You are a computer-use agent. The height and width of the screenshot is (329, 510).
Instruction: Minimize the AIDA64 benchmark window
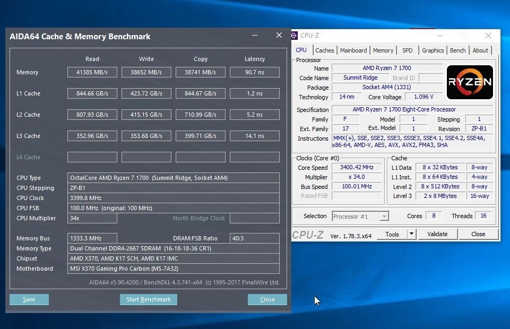pyautogui.click(x=255, y=35)
